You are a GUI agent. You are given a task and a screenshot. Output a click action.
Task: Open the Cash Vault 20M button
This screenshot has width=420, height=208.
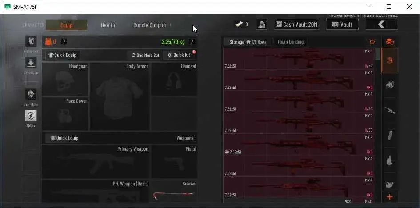(x=296, y=24)
